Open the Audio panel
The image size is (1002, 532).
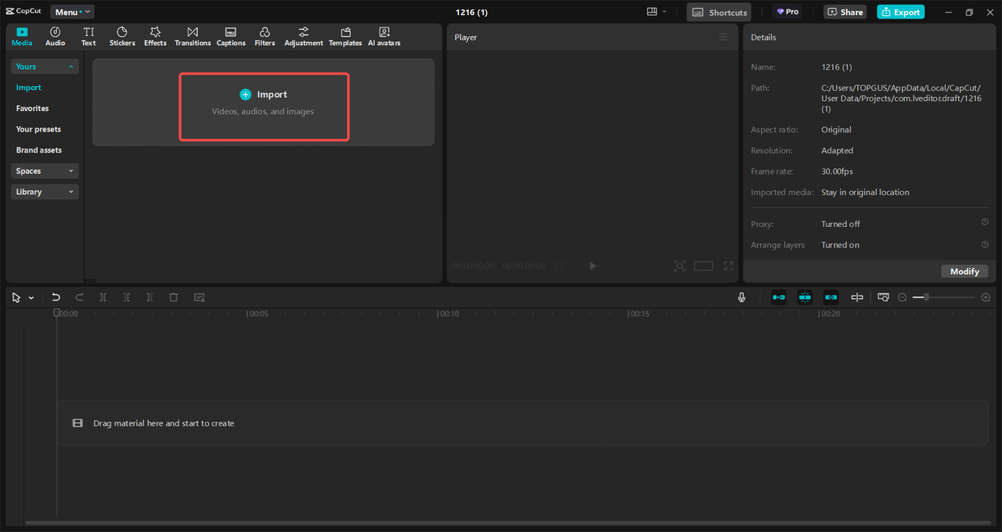point(55,36)
